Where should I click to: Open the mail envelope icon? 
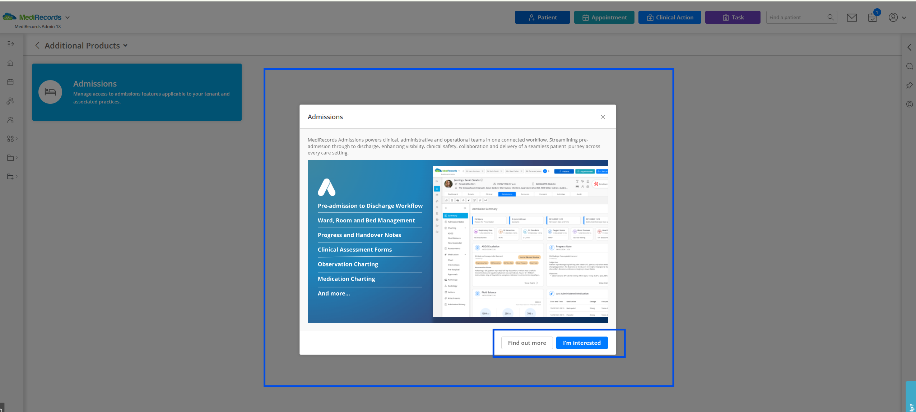852,18
